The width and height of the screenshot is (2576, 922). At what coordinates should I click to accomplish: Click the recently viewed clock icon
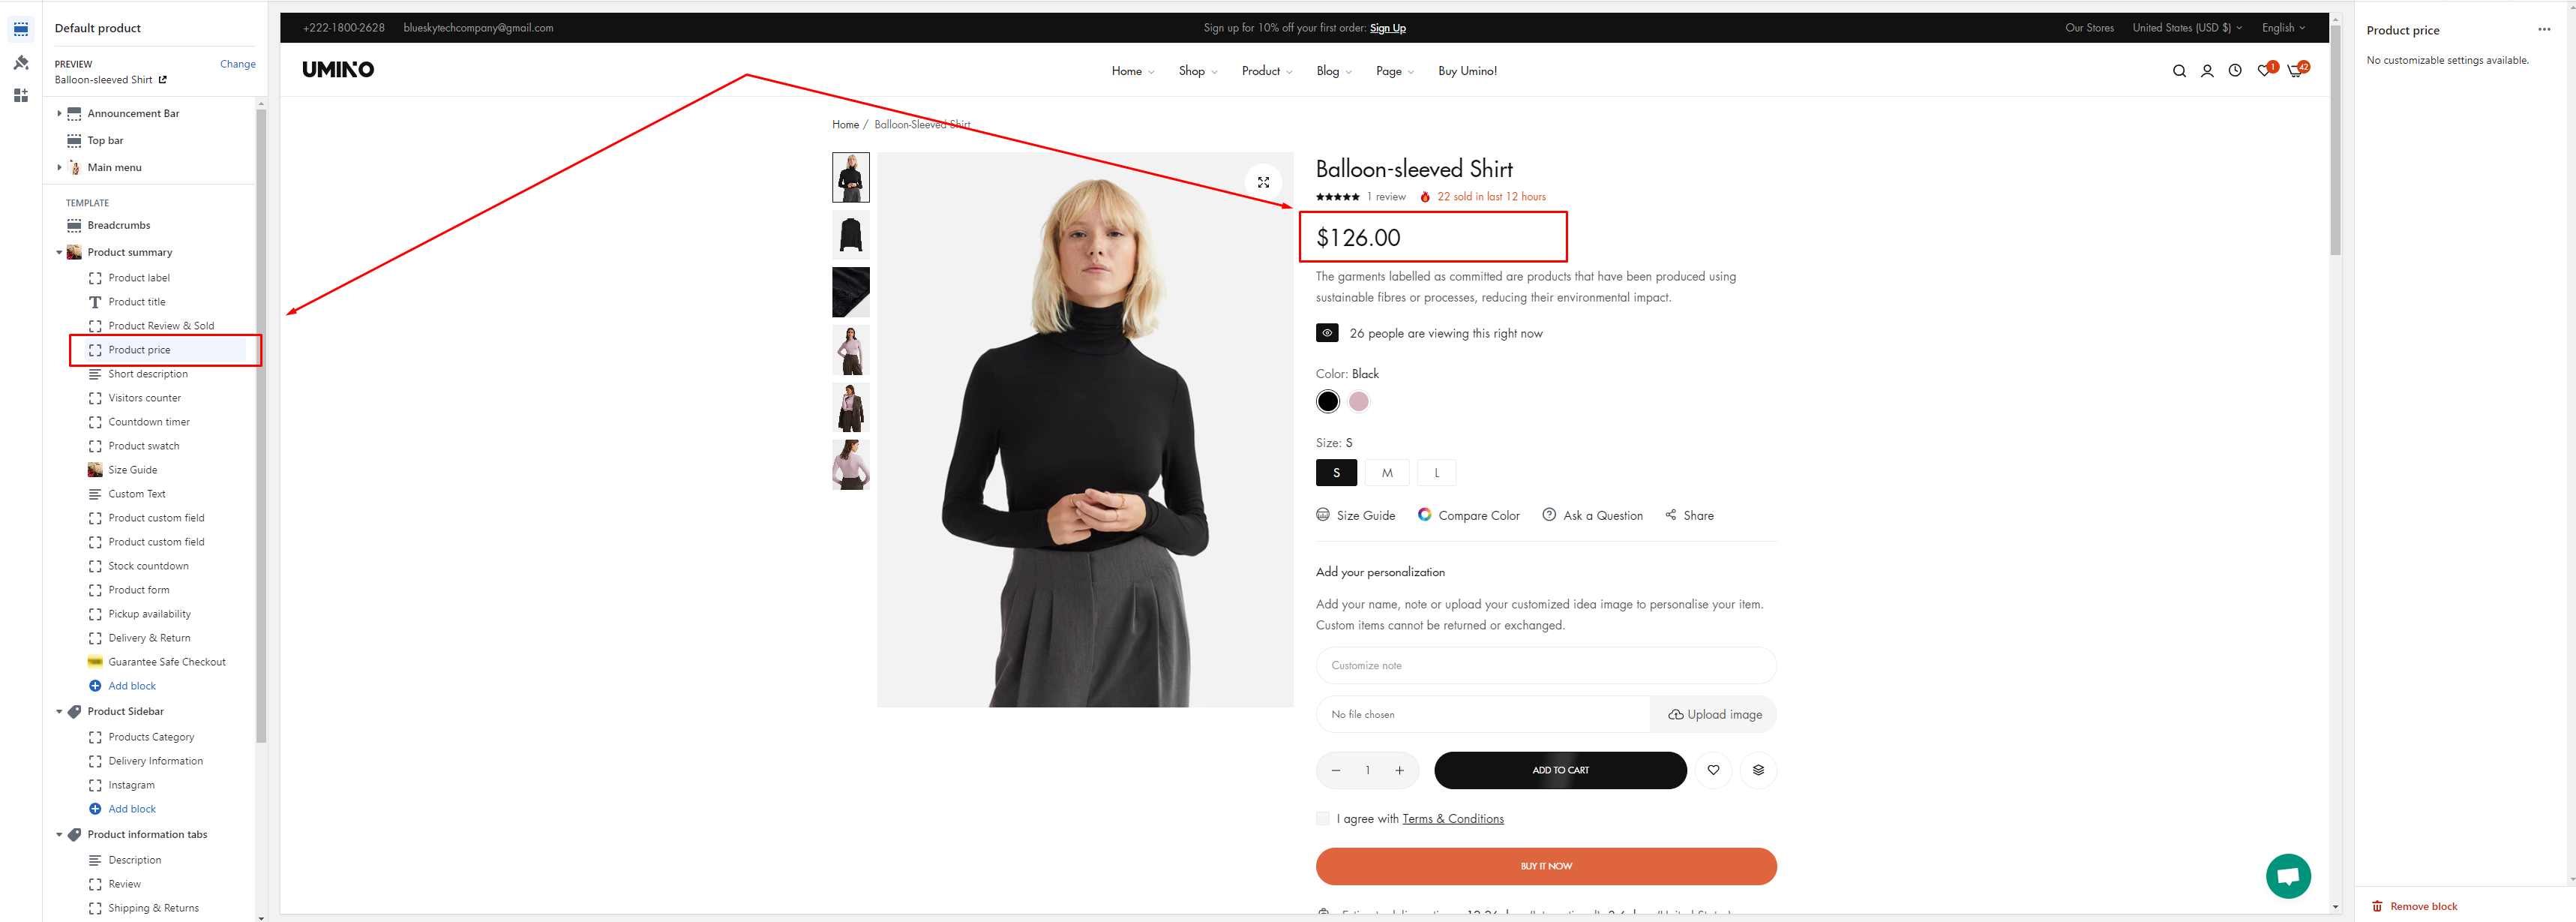[2235, 71]
